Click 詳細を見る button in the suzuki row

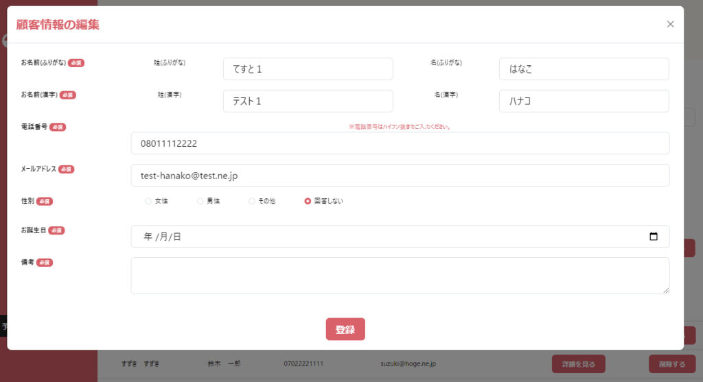(x=578, y=363)
